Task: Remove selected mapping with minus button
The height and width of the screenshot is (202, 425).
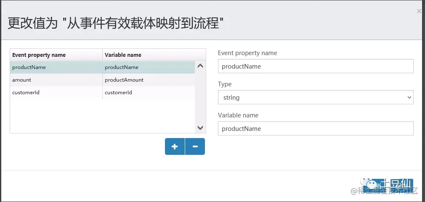Action: pyautogui.click(x=195, y=146)
